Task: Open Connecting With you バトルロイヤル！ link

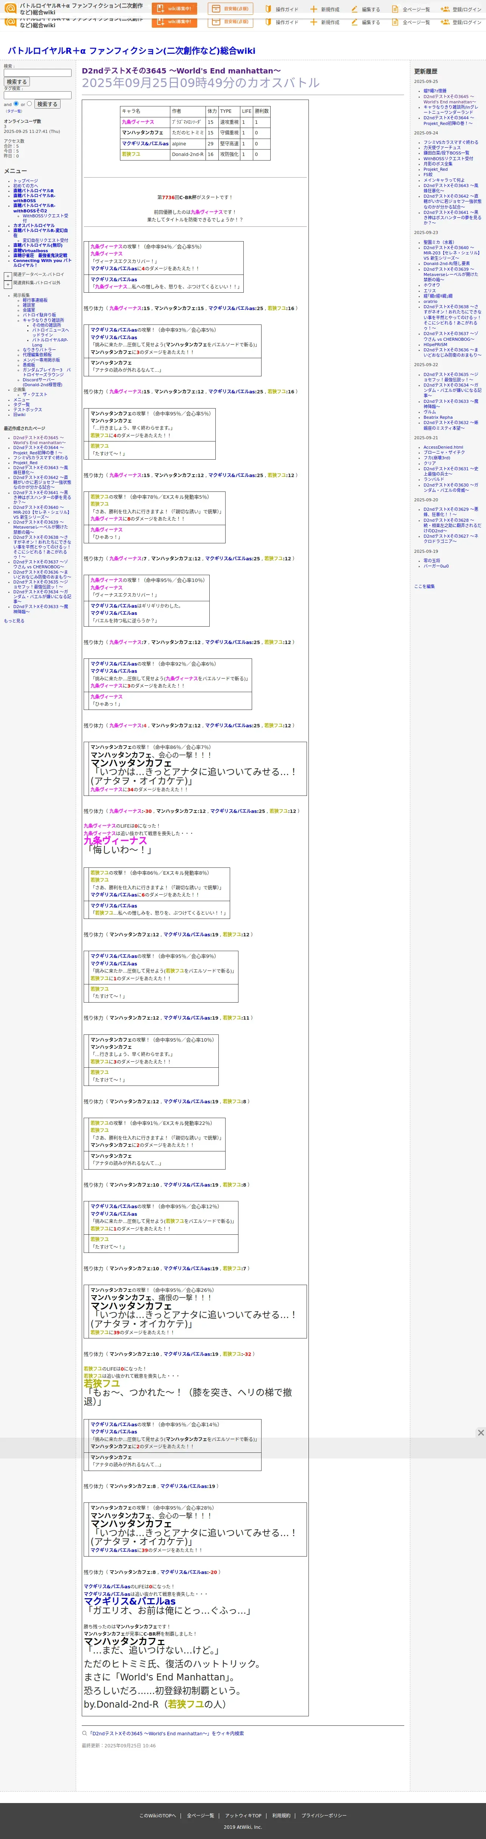Action: coord(42,263)
